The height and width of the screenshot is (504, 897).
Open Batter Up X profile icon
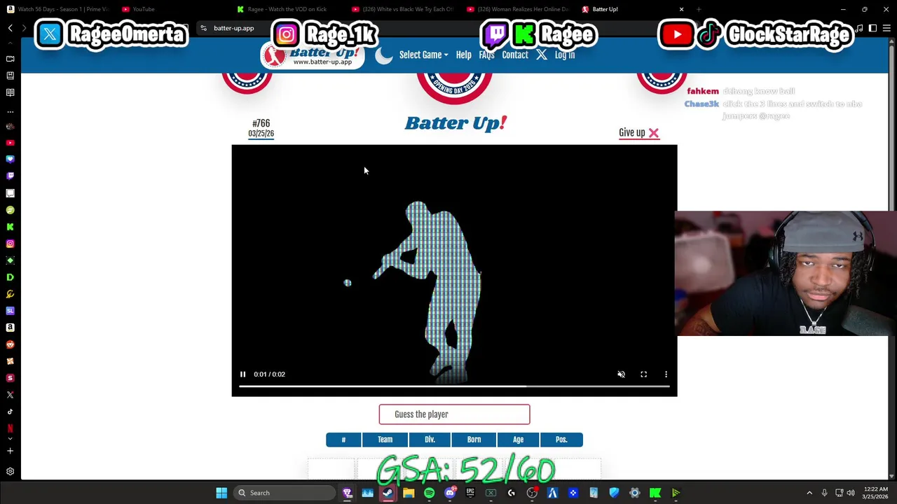pos(541,55)
